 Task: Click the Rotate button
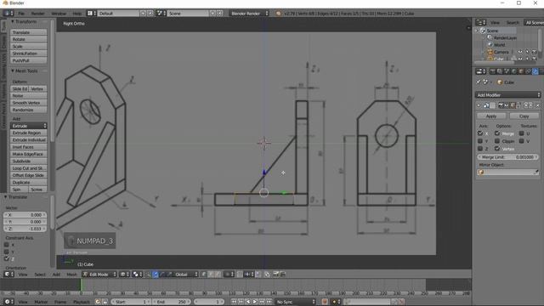[29, 39]
